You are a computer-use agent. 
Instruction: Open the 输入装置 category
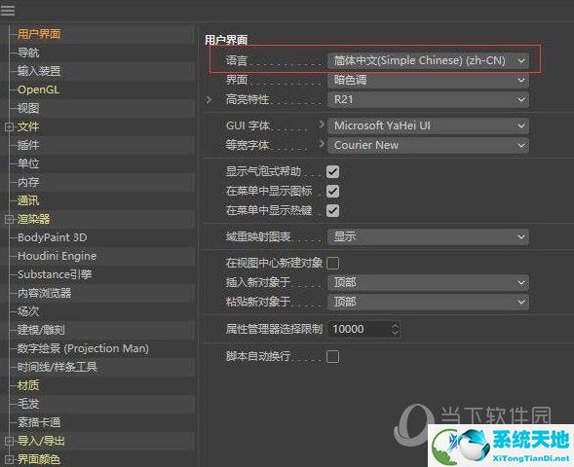[39, 71]
